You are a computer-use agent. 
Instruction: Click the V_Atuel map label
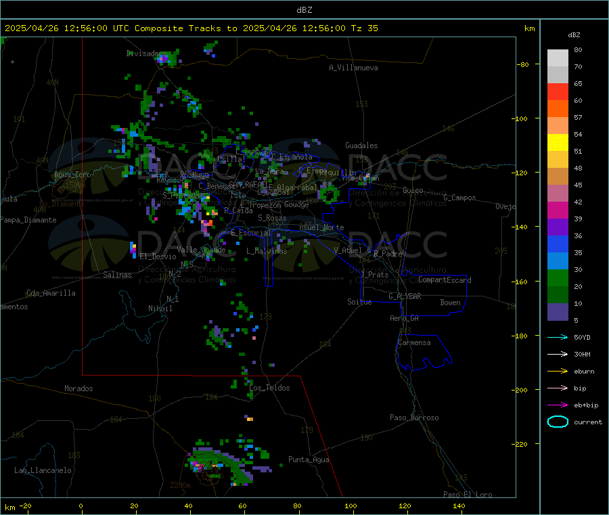click(348, 250)
